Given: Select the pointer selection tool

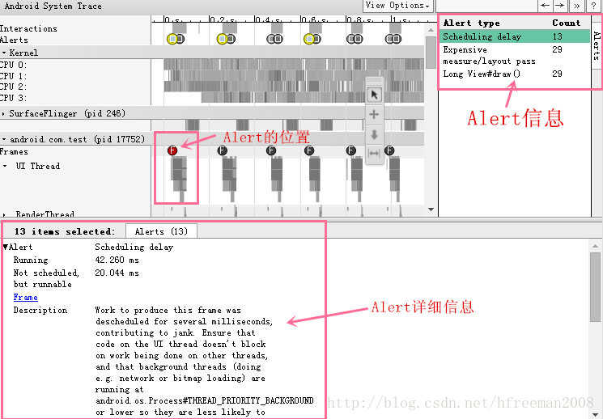Looking at the screenshot, I should coord(374,94).
